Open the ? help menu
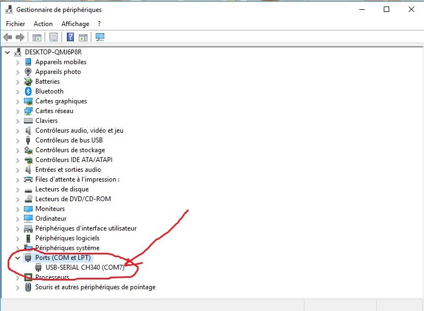Viewport: 424px width, 311px height. 99,24
